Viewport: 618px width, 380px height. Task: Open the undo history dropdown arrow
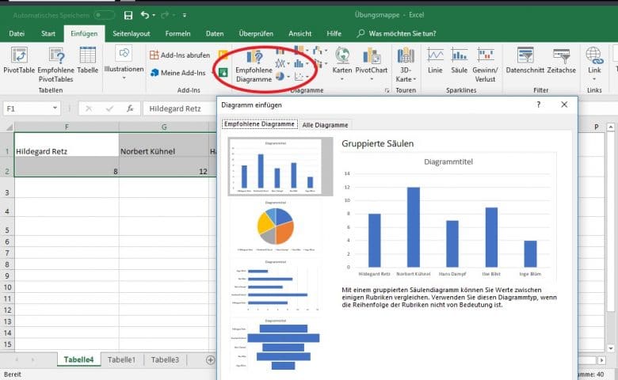[154, 15]
